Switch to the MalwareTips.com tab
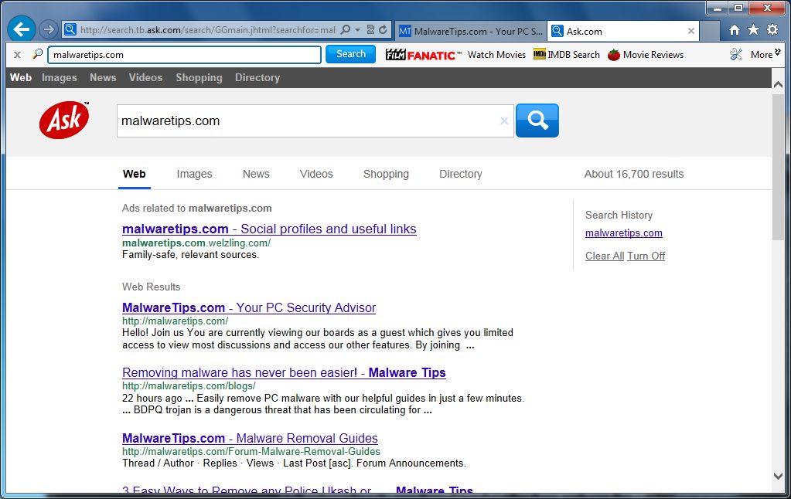The width and height of the screenshot is (791, 499). click(471, 31)
